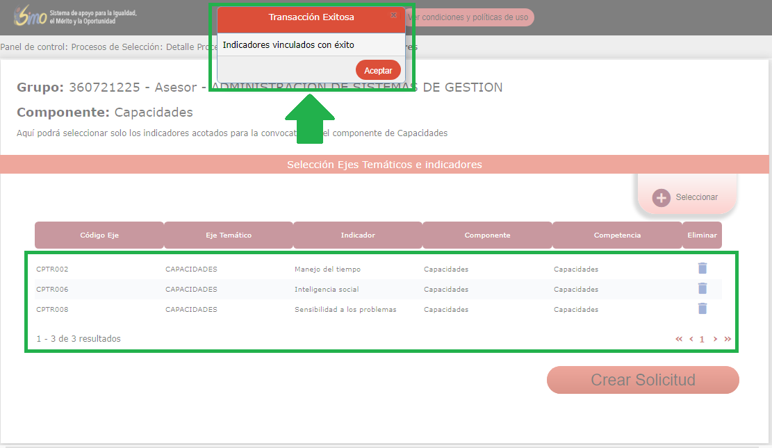Remove the Sensibilidad a los problemas row
Viewport: 772px width, 448px height.
tap(703, 308)
